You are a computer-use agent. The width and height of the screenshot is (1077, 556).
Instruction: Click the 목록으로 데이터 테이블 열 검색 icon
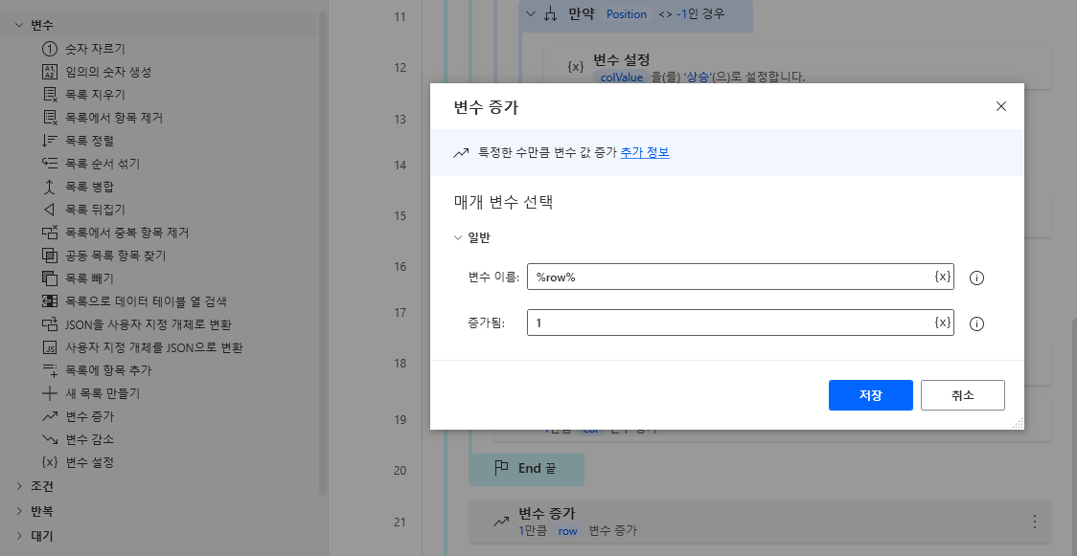[x=50, y=300]
